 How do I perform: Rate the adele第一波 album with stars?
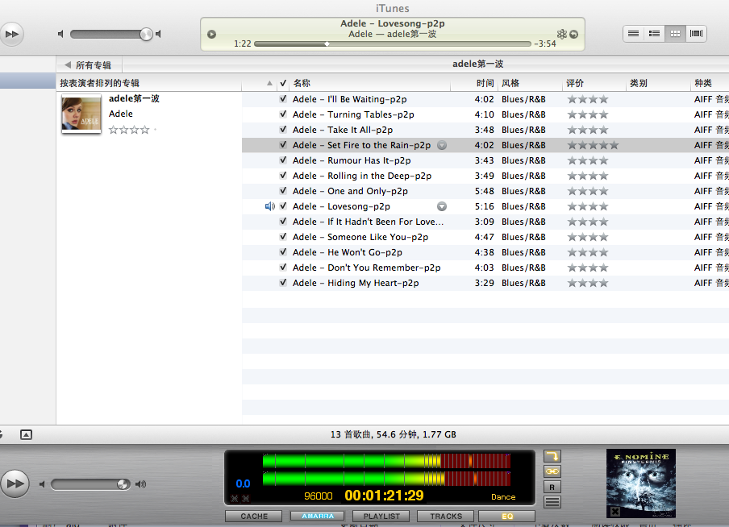129,130
